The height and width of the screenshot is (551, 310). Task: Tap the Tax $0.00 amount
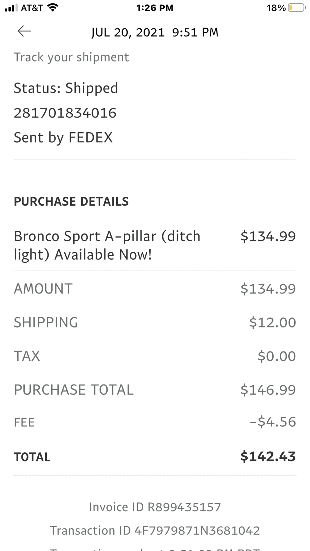276,356
